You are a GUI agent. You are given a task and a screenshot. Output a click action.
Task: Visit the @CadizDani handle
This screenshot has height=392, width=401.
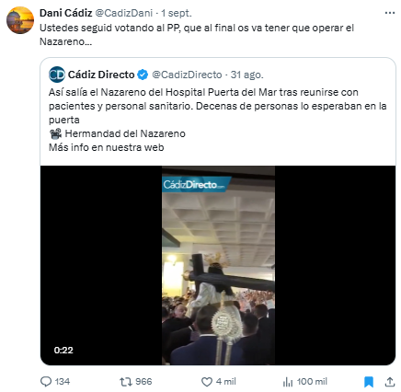click(124, 13)
